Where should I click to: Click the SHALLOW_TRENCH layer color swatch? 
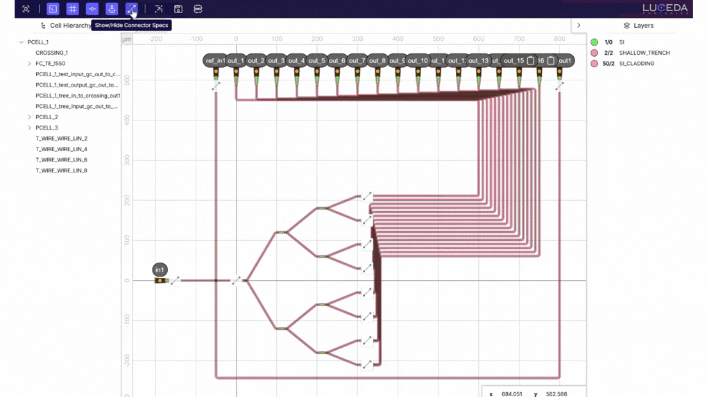[x=595, y=53]
